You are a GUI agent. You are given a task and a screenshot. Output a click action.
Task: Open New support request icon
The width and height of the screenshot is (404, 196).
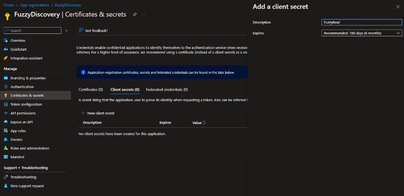click(x=6, y=186)
